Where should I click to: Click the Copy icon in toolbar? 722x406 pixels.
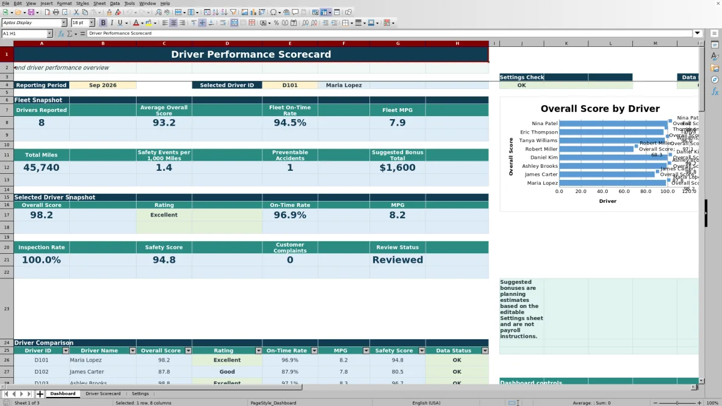tap(85, 12)
